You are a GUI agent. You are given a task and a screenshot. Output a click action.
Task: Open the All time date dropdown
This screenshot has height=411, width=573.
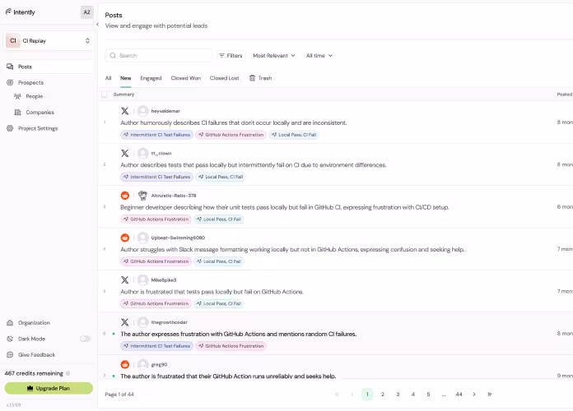point(319,56)
